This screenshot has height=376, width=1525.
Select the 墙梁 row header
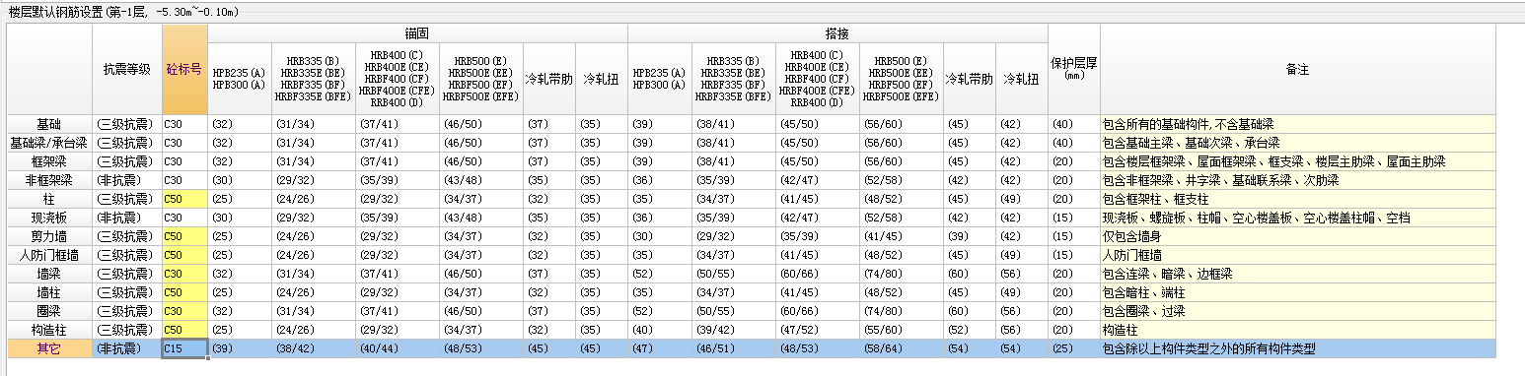point(49,274)
